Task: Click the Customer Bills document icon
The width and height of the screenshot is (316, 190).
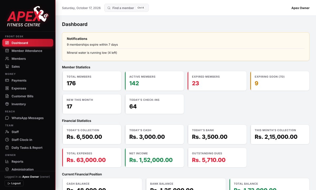Action: pos(7,96)
